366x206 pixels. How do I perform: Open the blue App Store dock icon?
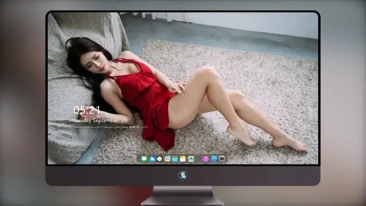coord(214,159)
